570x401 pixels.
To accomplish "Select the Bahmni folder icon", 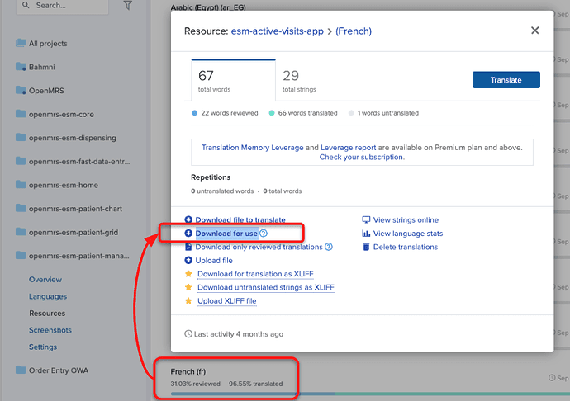I will [x=21, y=67].
